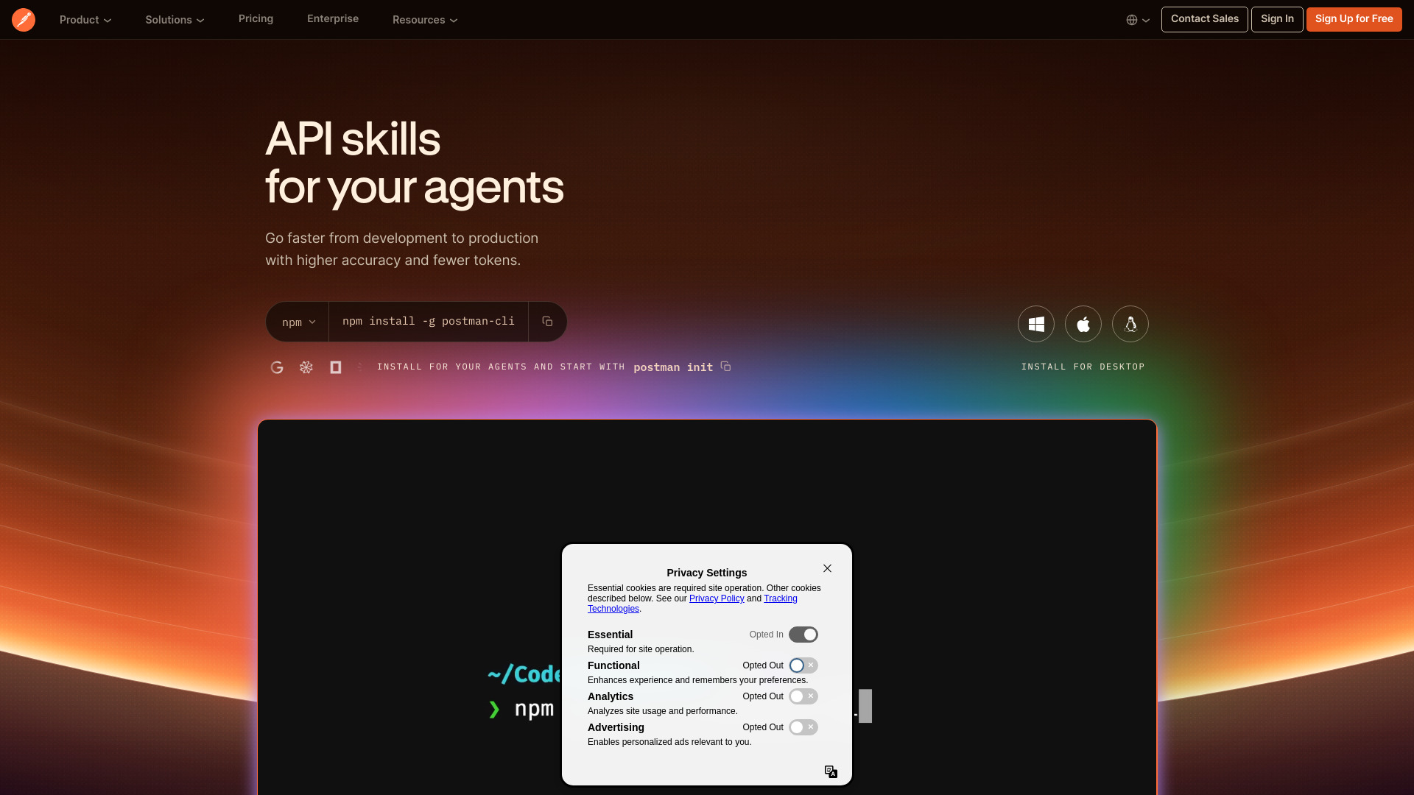Click Sign Up for Free
Screen dimensions: 1414x795
click(1354, 19)
